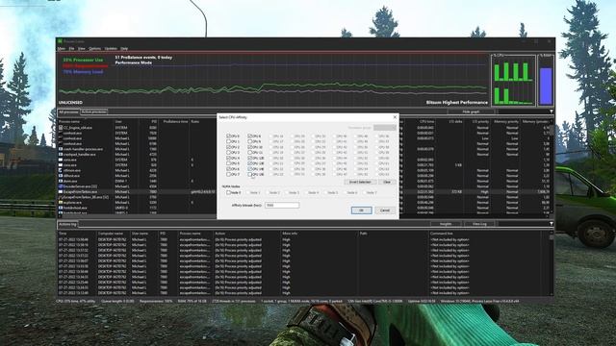Check the CPU 5 checkbox
The width and height of the screenshot is (616, 346).
pos(228,163)
